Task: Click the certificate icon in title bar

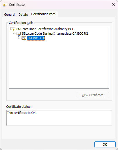Action: [5, 5]
